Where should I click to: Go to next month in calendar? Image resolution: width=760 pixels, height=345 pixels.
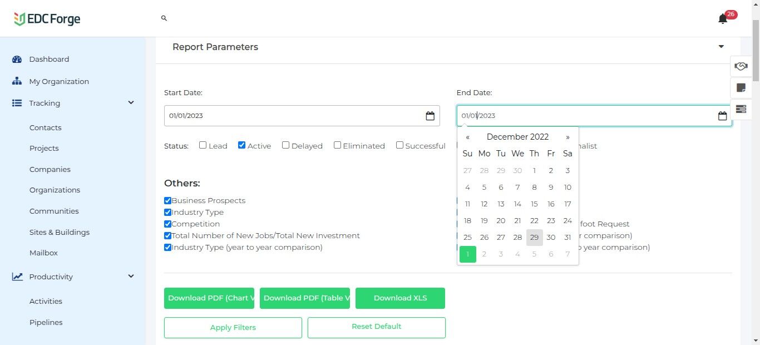(x=567, y=137)
